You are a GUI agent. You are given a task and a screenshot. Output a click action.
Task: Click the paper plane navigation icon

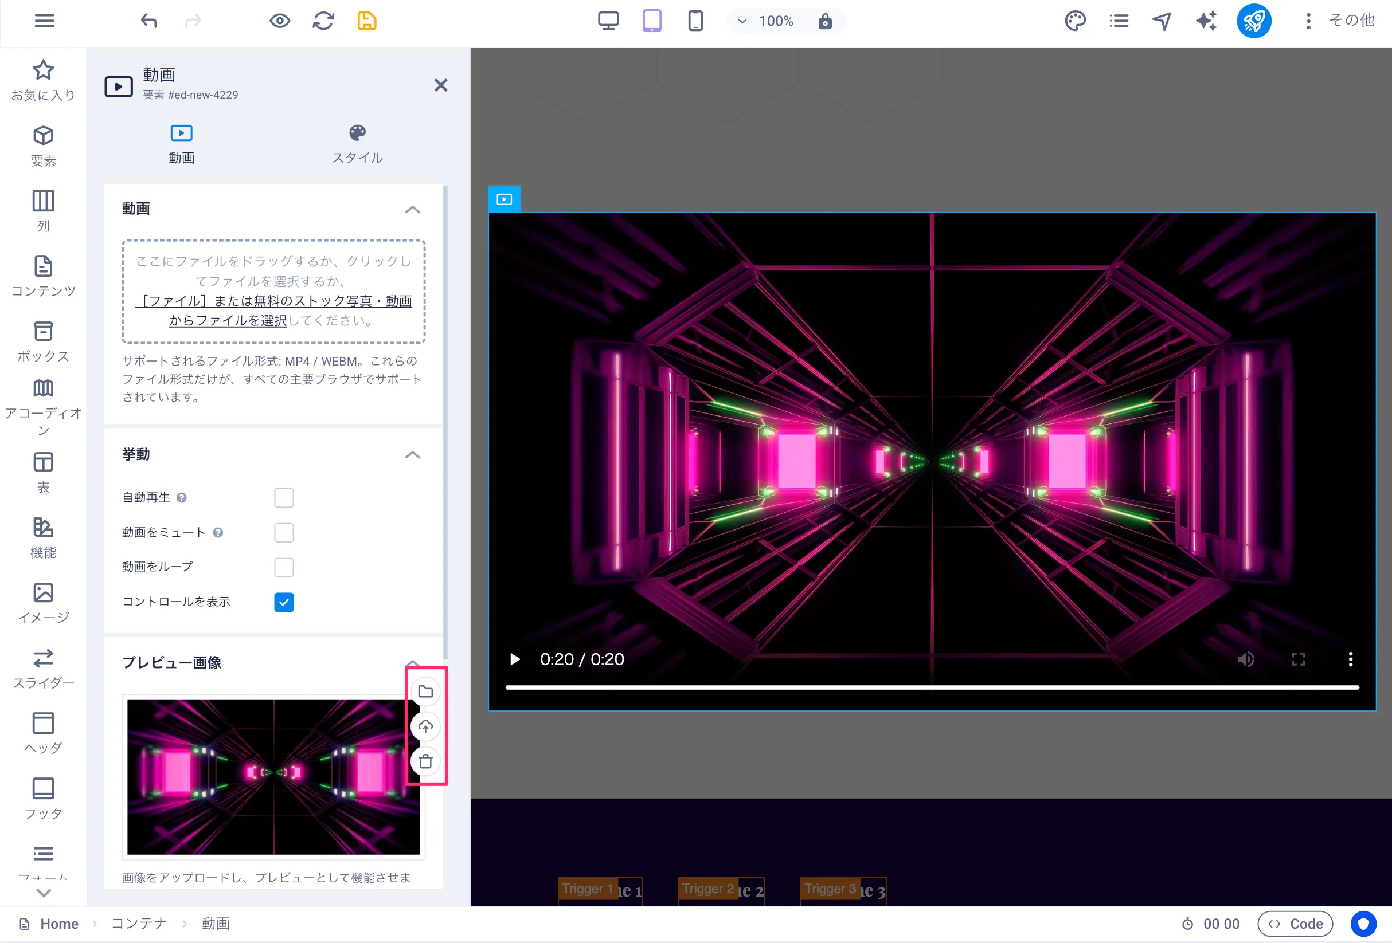click(x=1162, y=21)
